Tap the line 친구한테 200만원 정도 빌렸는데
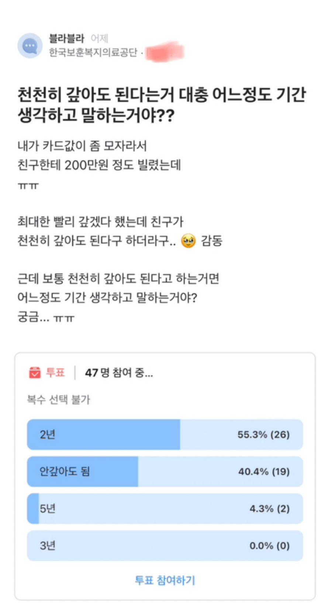 pos(99,165)
